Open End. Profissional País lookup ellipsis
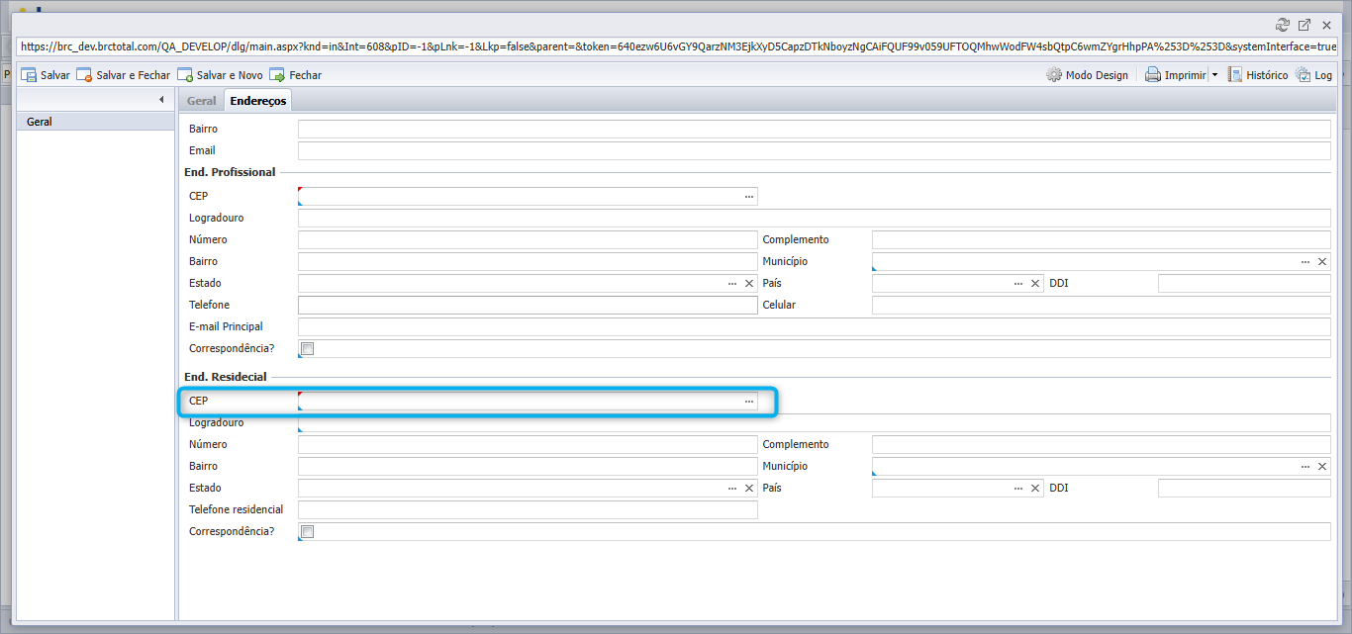This screenshot has height=634, width=1352. click(1017, 283)
